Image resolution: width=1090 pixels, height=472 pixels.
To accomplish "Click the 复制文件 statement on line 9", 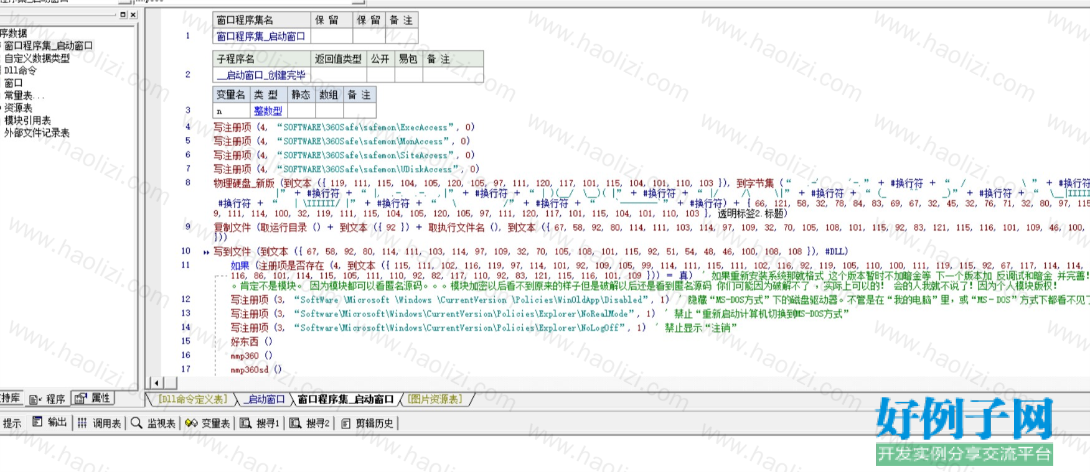I will coord(232,227).
